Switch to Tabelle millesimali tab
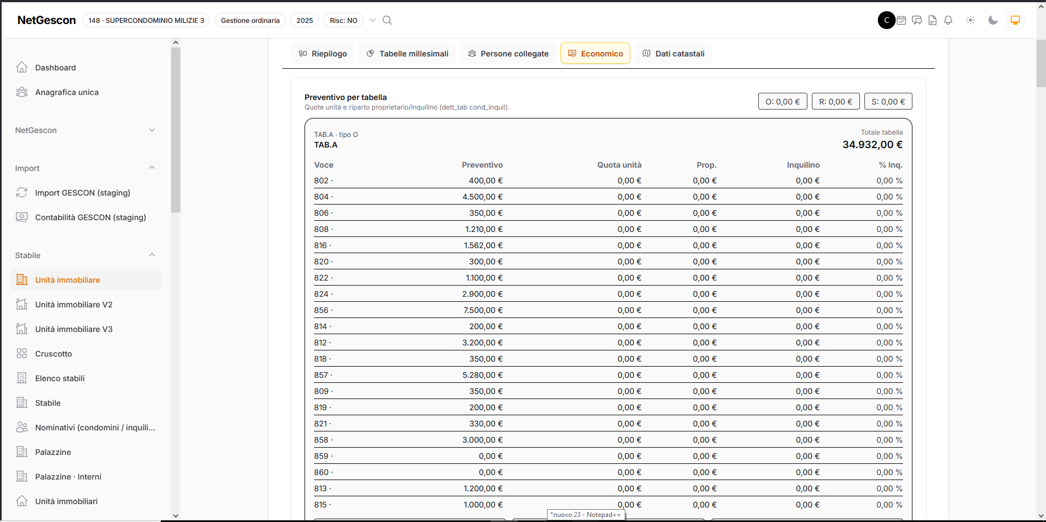This screenshot has height=522, width=1046. pyautogui.click(x=407, y=54)
